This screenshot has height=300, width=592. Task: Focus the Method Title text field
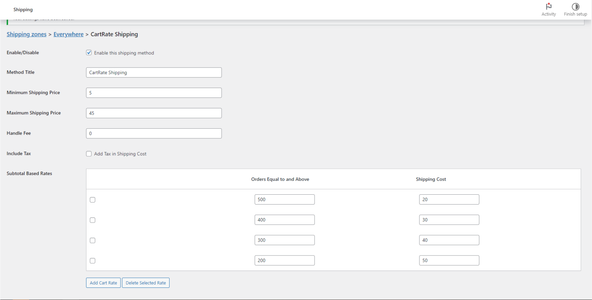[x=154, y=72]
